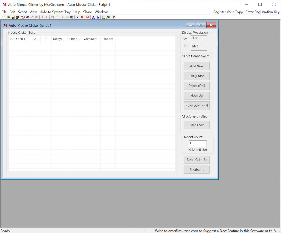Close the Script 1 child window

tap(211, 25)
